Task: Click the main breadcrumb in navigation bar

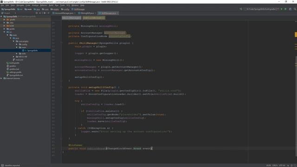Action: tap(28, 9)
